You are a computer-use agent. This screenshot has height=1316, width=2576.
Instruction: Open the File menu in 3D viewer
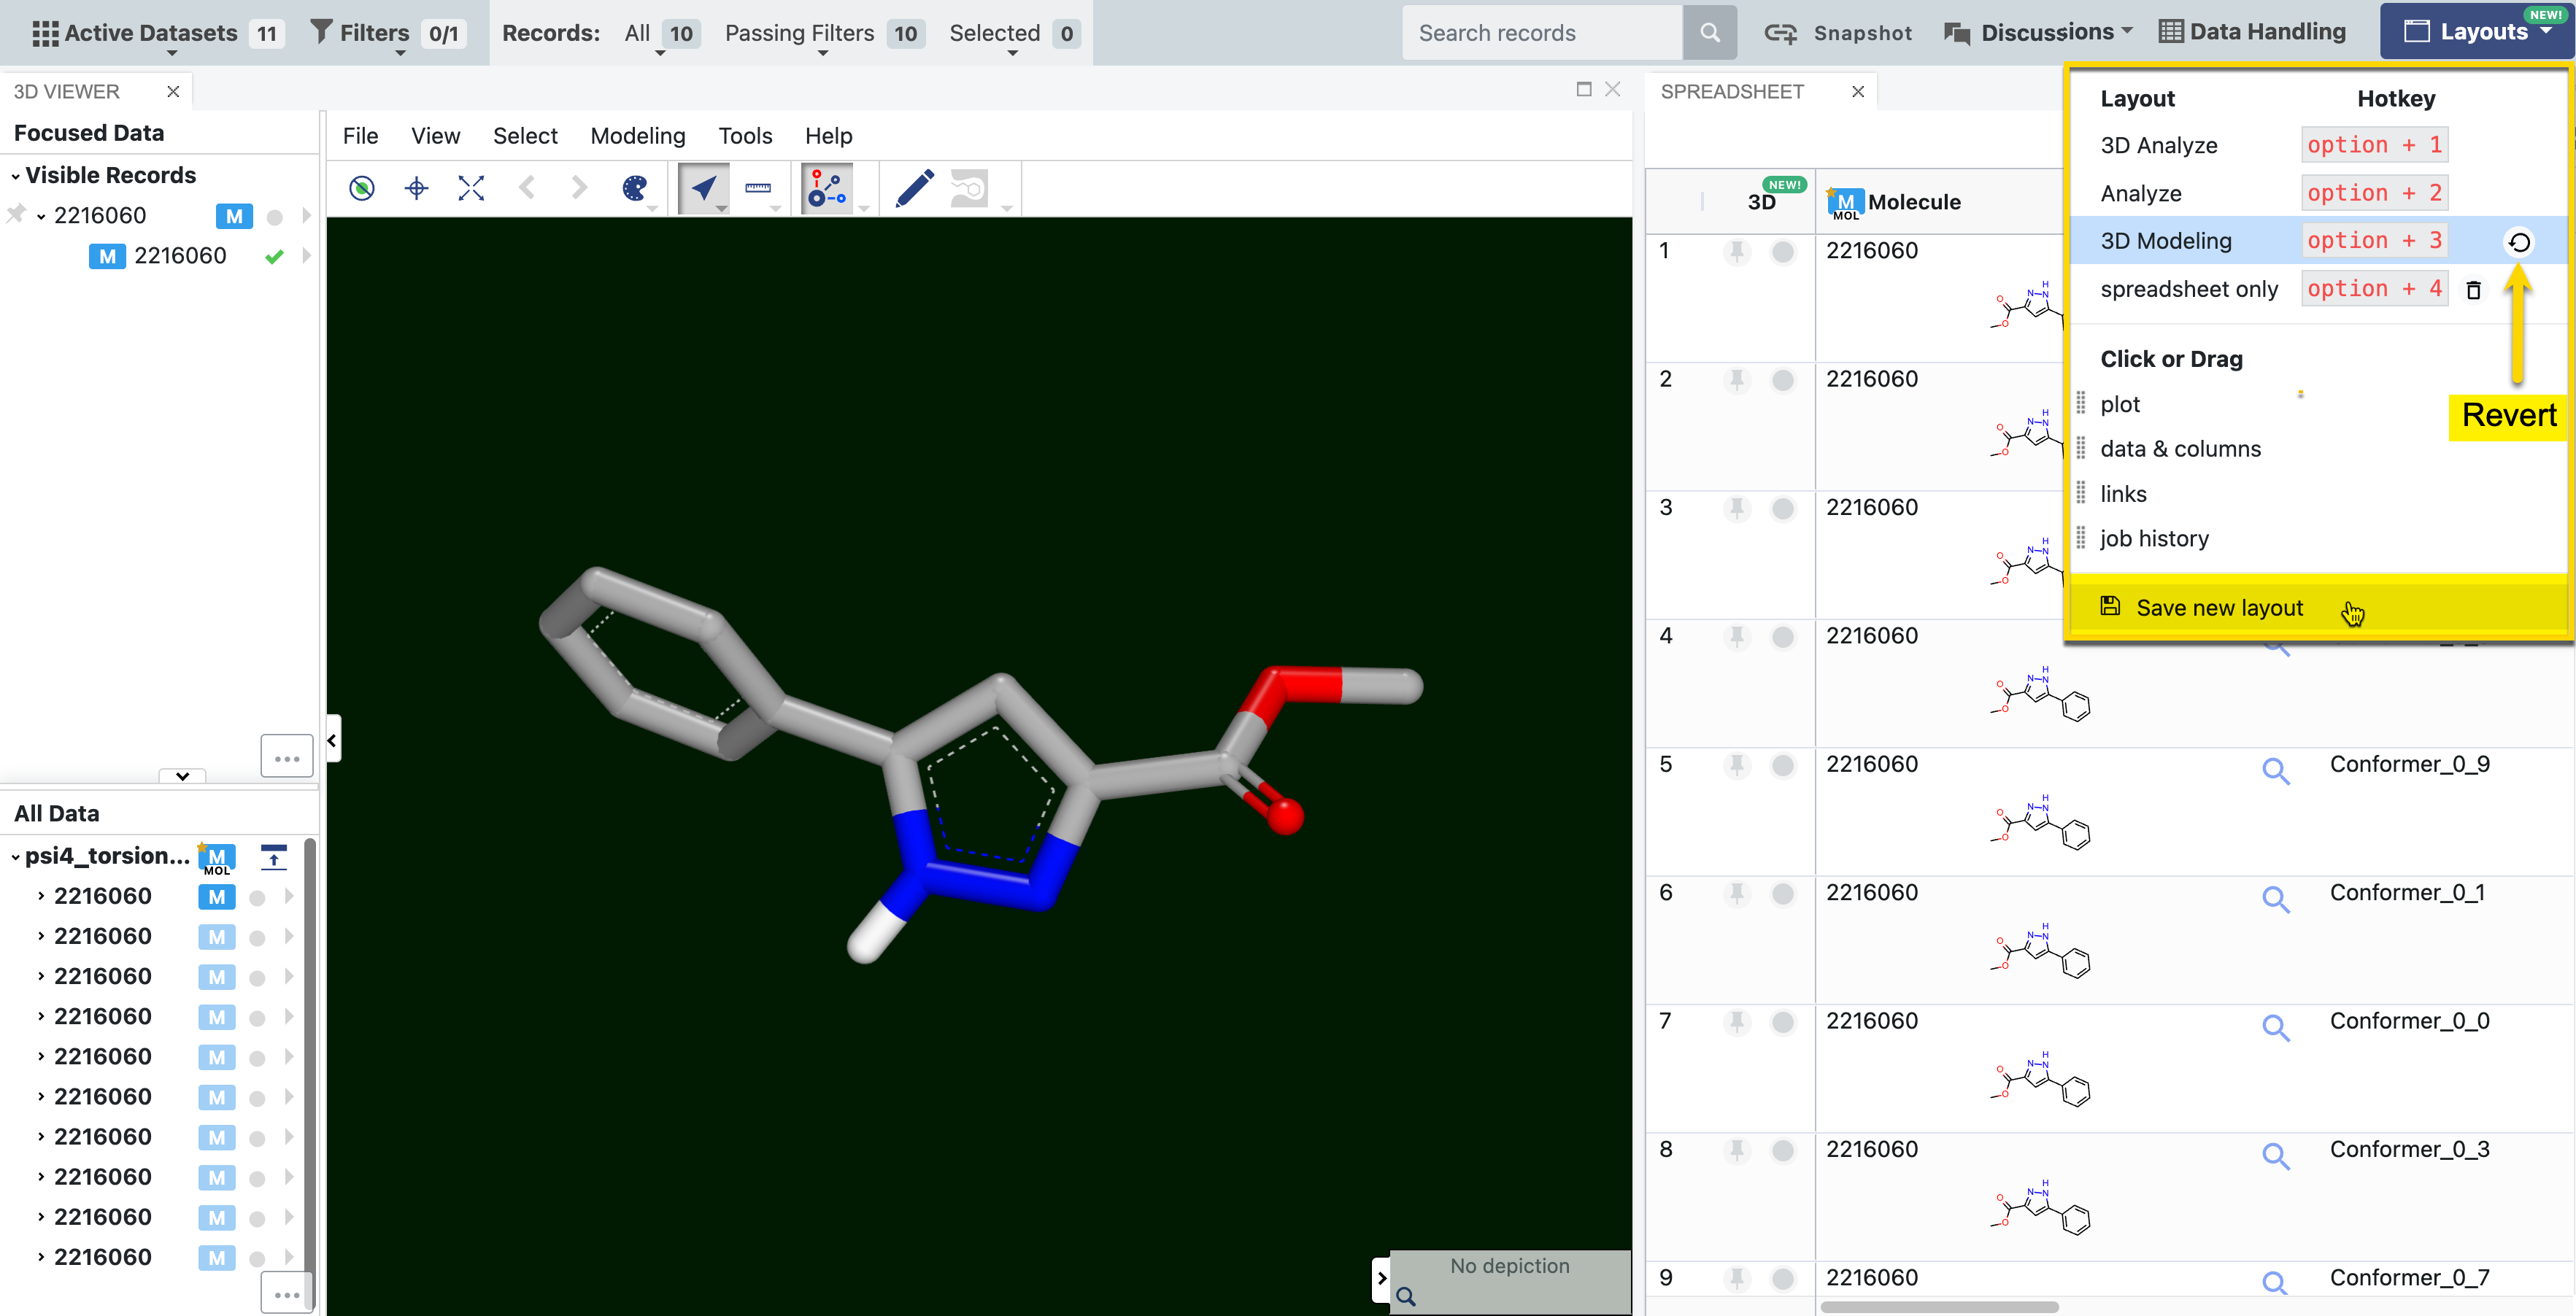[x=360, y=136]
